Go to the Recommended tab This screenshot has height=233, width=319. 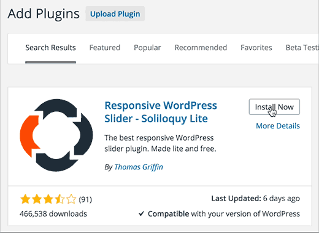point(201,48)
